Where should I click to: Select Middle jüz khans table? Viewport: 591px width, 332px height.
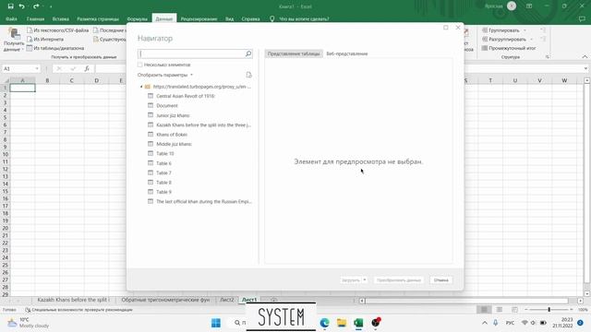[170, 144]
